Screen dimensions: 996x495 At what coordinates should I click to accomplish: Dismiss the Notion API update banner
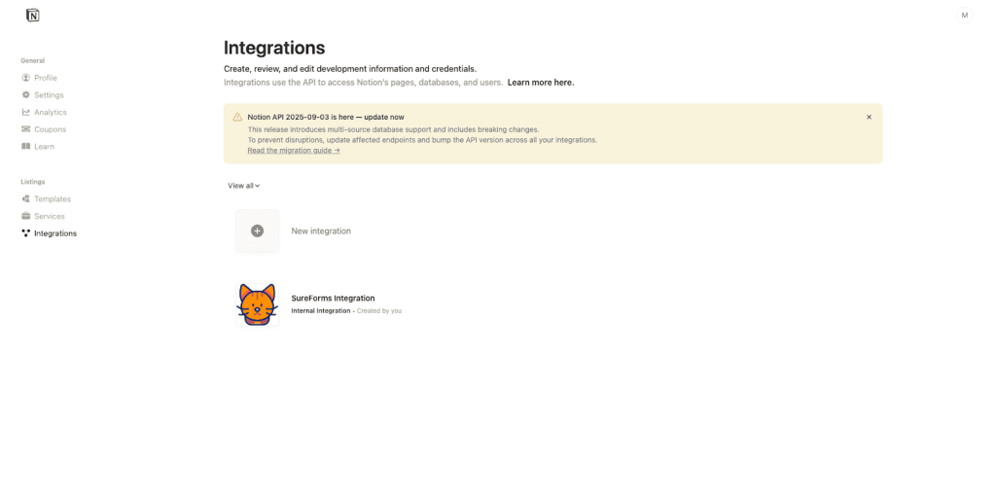tap(869, 117)
